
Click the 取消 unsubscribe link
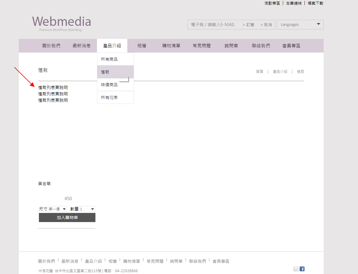266,25
